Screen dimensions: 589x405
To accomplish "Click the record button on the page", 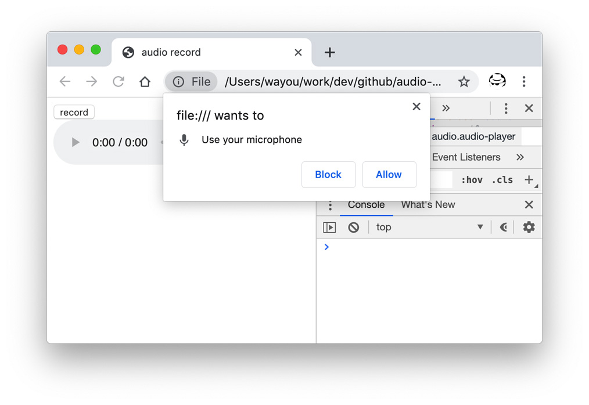I will pyautogui.click(x=74, y=112).
